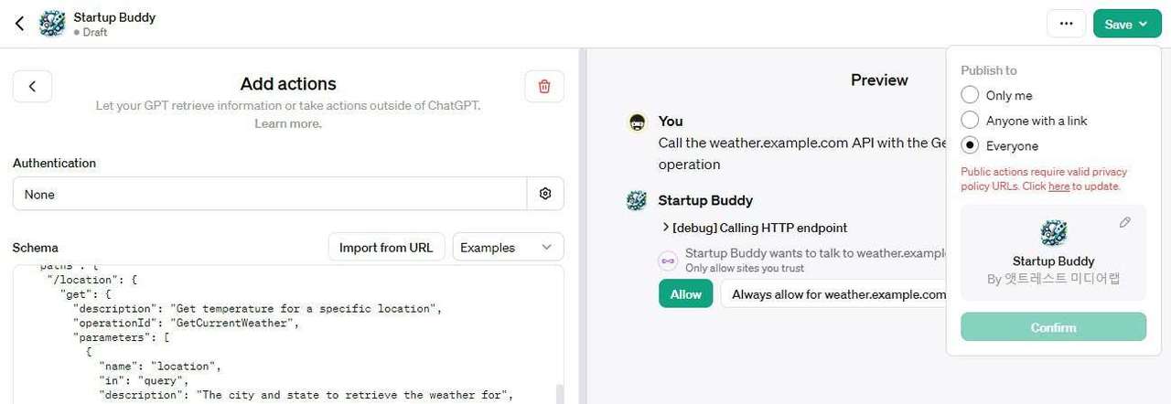Click the 'here' privacy policy link

point(1058,186)
